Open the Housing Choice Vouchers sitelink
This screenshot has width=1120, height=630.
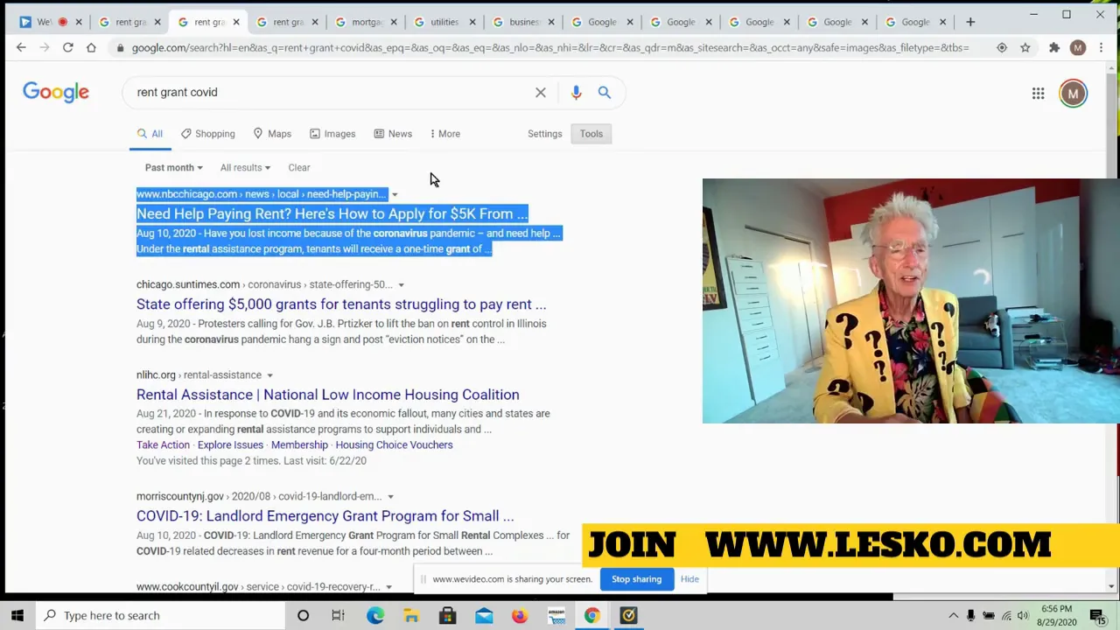[x=394, y=444]
